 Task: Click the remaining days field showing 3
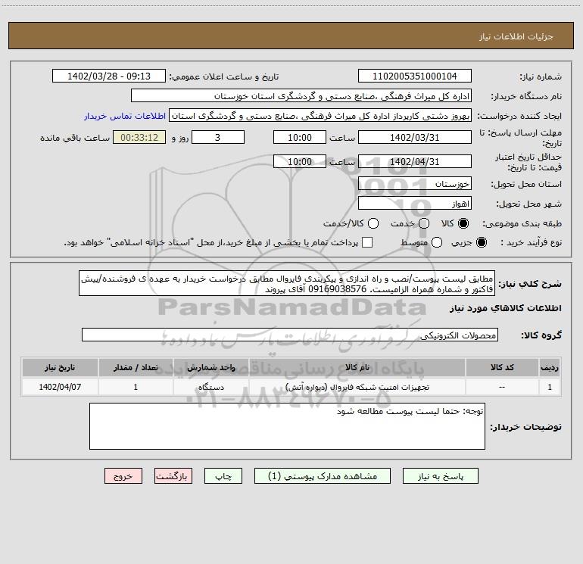pyautogui.click(x=218, y=137)
